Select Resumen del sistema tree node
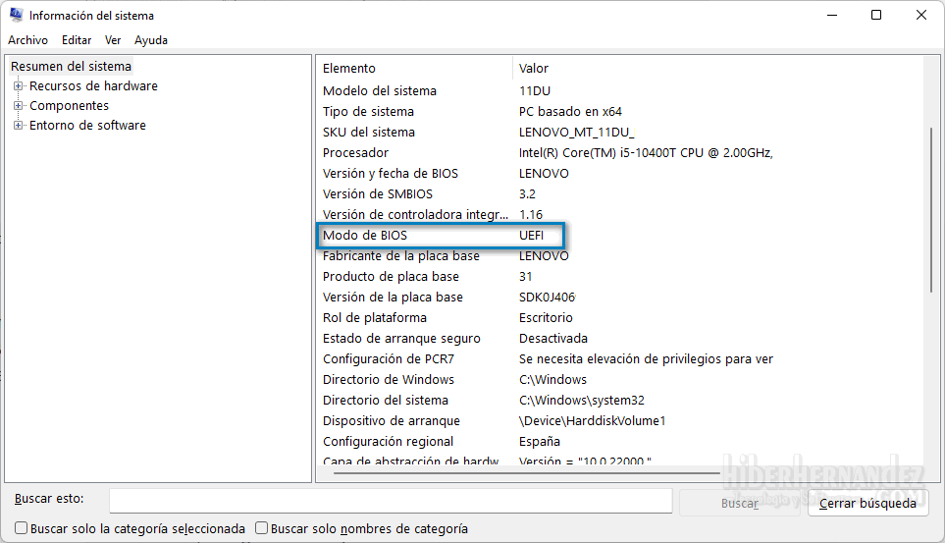This screenshot has width=945, height=543. coord(71,67)
